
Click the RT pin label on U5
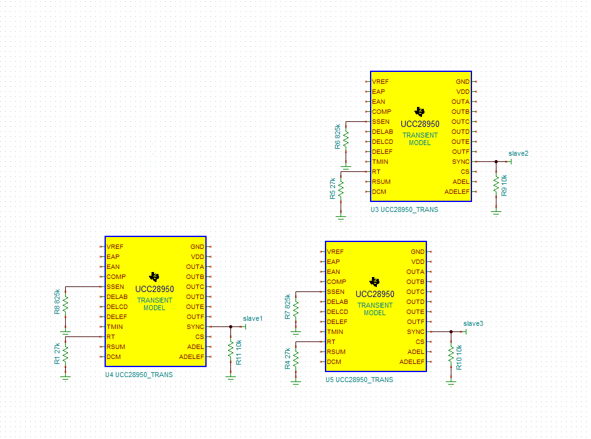pyautogui.click(x=331, y=342)
